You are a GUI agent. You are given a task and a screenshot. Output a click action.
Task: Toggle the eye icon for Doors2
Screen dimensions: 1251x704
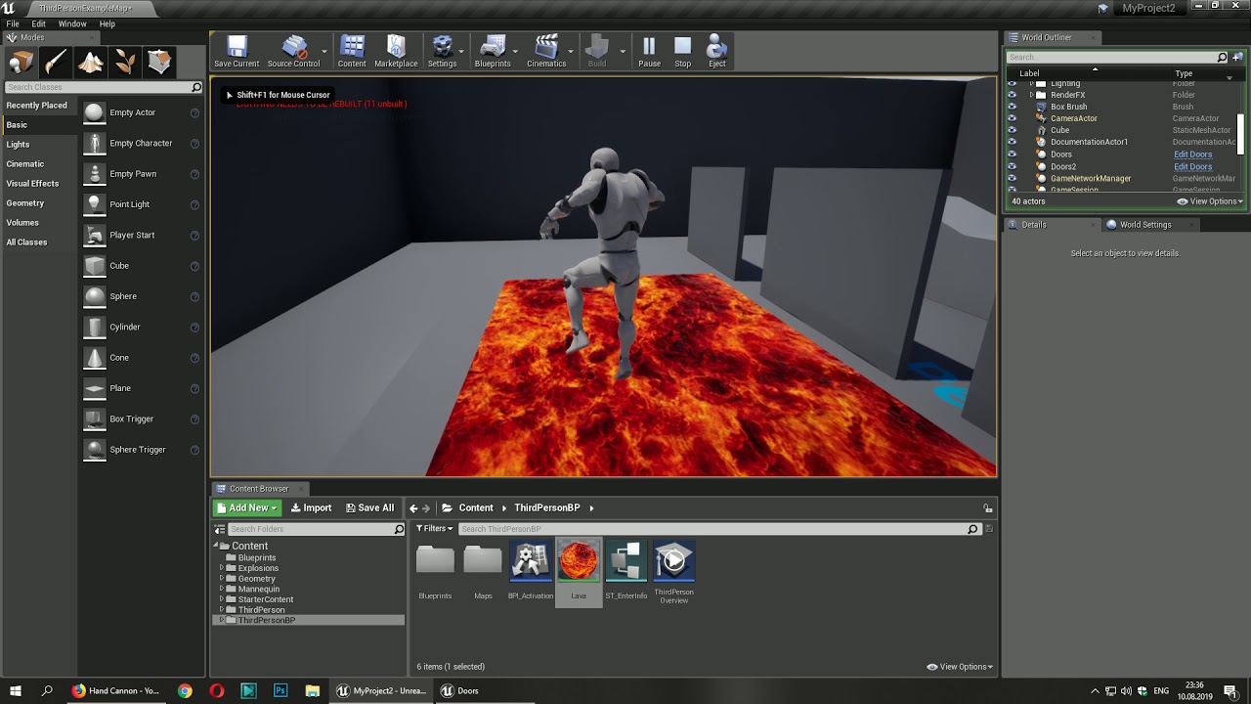(x=1012, y=166)
